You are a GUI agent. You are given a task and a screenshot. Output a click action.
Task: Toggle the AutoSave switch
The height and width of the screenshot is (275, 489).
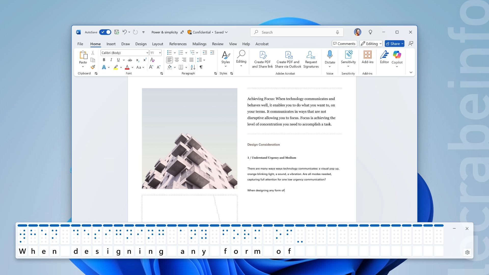click(x=105, y=32)
